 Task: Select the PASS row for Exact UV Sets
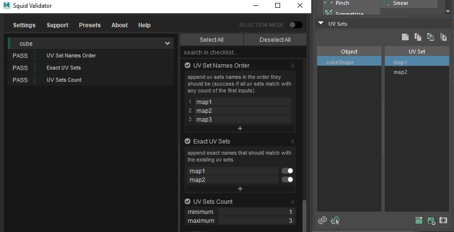(91, 68)
